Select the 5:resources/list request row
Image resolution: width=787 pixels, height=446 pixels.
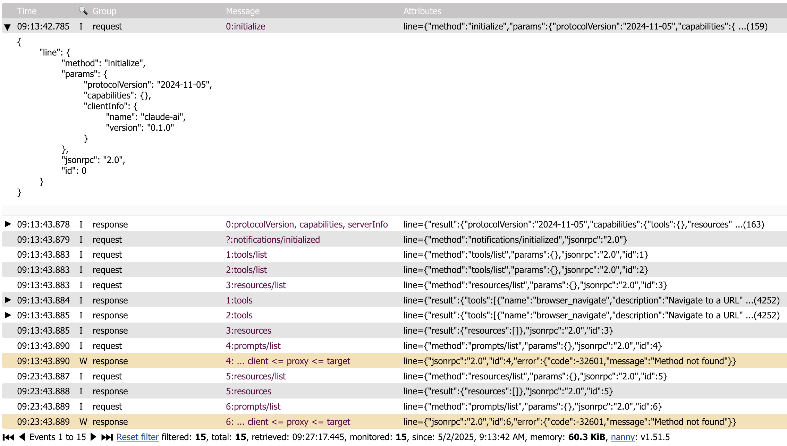click(x=256, y=376)
